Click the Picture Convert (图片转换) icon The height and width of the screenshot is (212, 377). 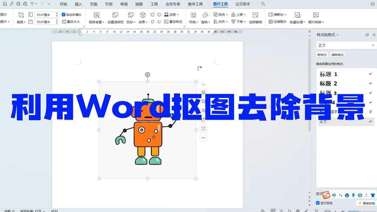tap(316, 15)
